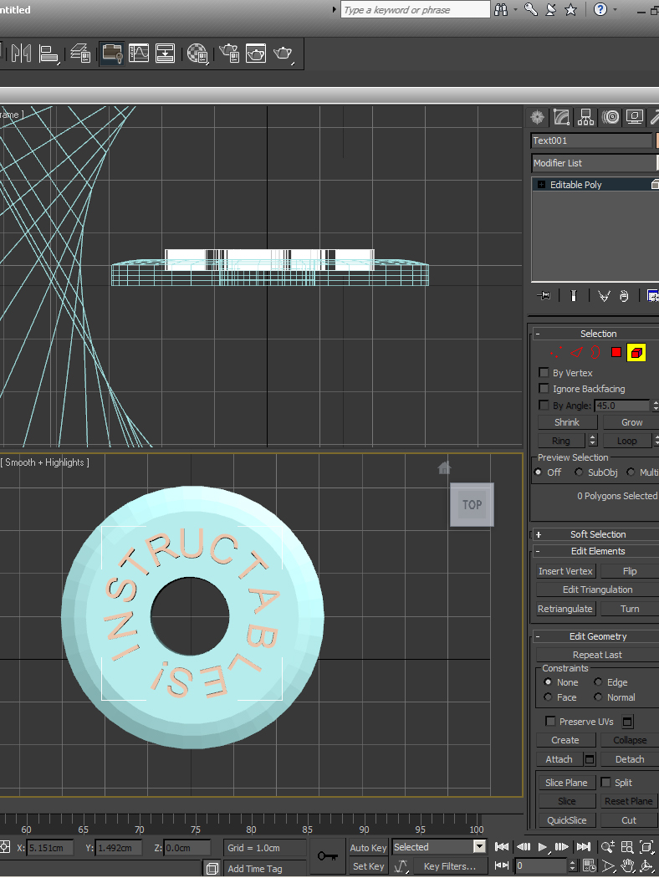The image size is (659, 878).
Task: Click the By Angle value field
Action: pos(621,406)
